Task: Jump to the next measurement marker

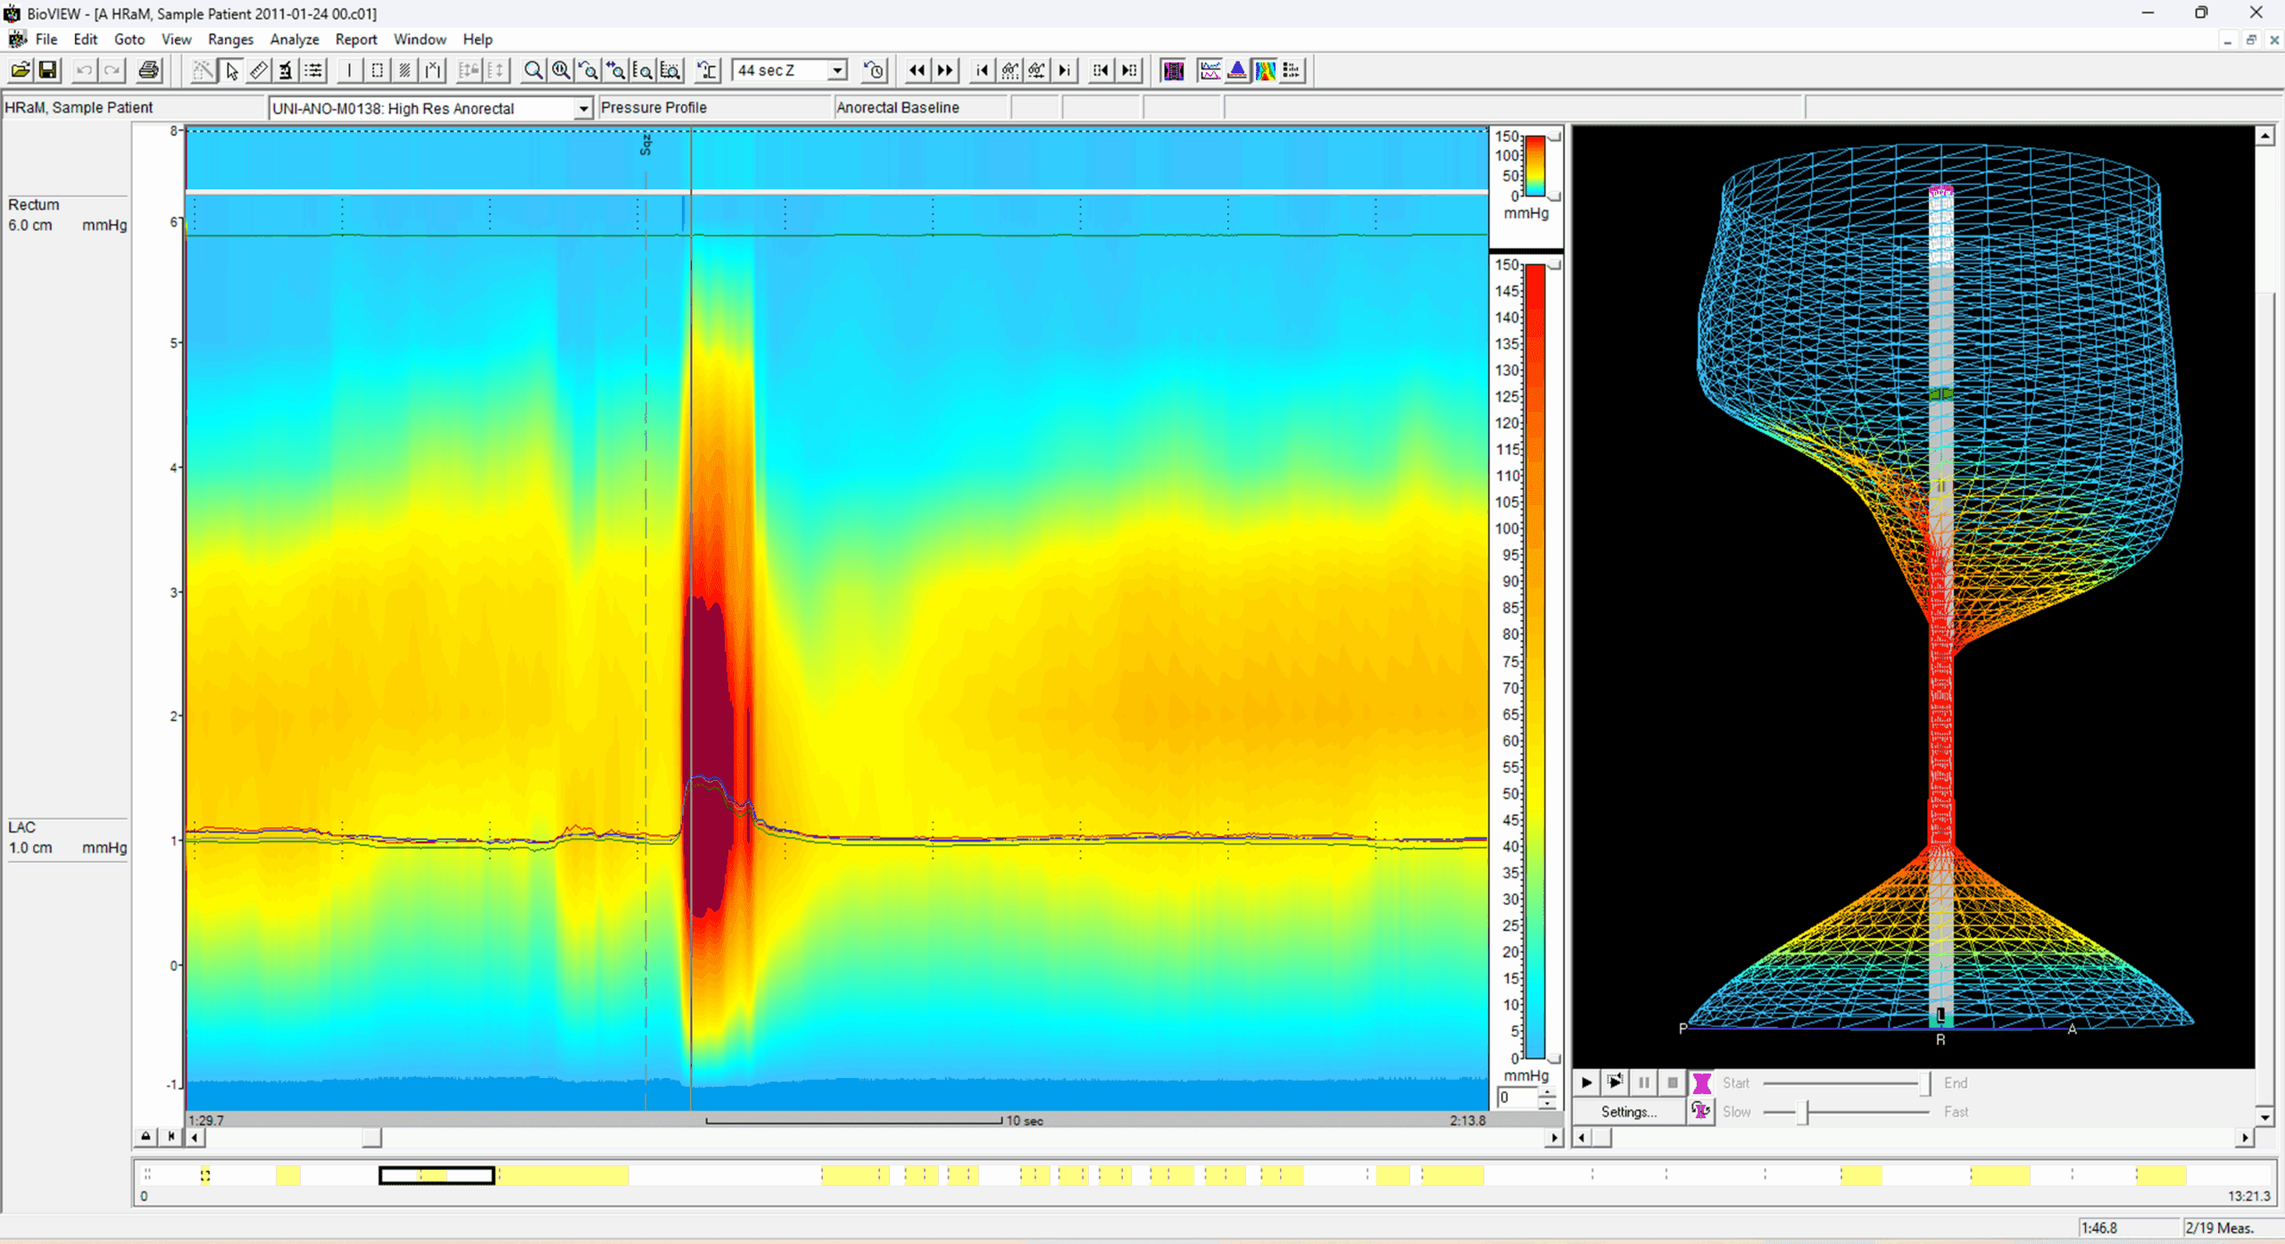Action: (x=1064, y=70)
